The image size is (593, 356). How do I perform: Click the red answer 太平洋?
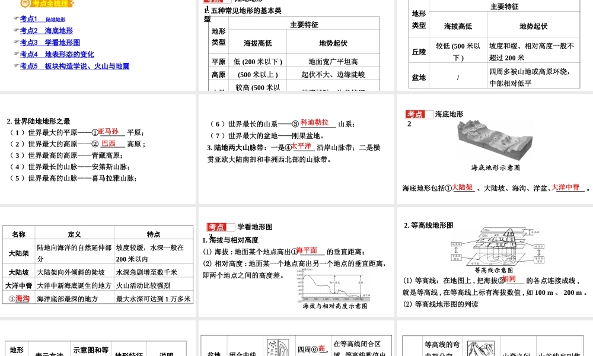(301, 146)
